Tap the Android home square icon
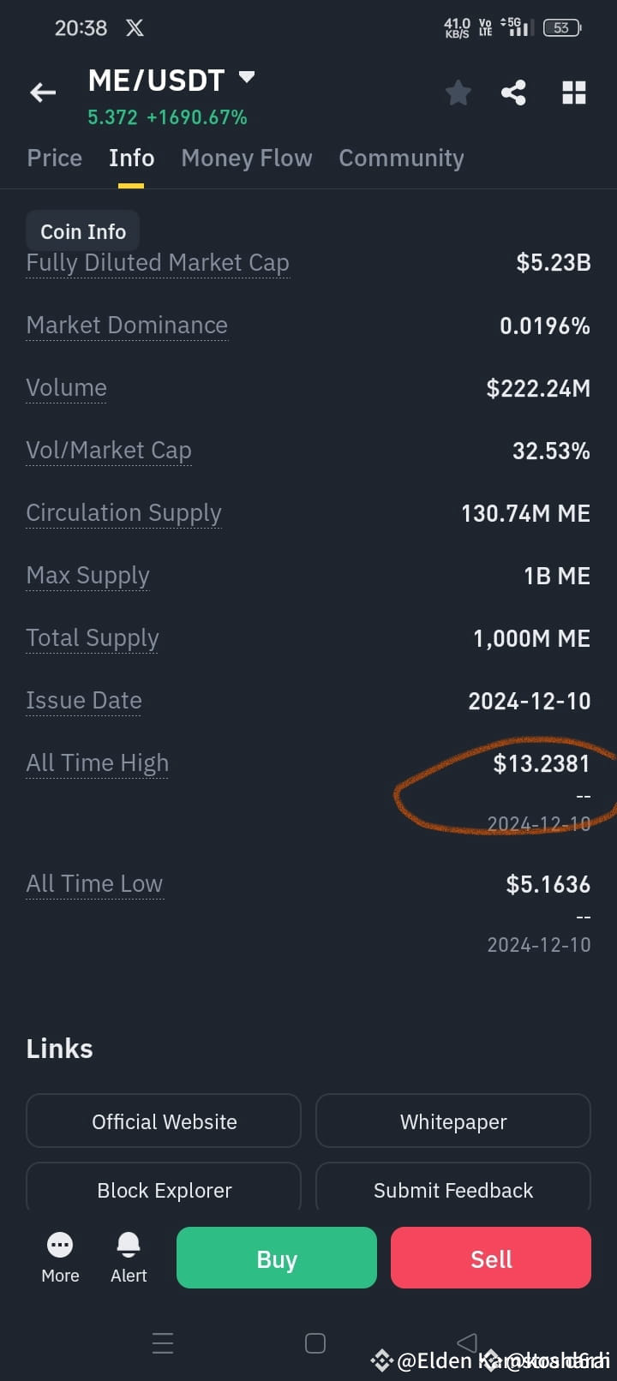The width and height of the screenshot is (617, 1381). coord(315,1343)
